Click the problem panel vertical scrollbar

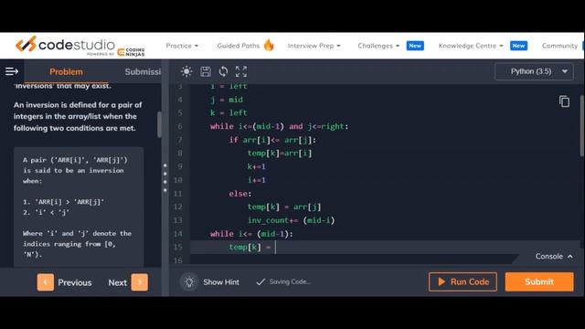[159, 124]
